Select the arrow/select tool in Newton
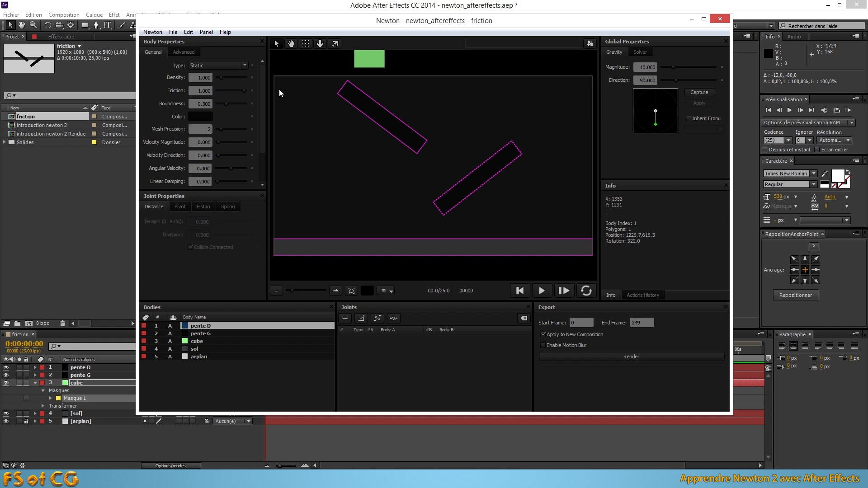868x488 pixels. [276, 42]
